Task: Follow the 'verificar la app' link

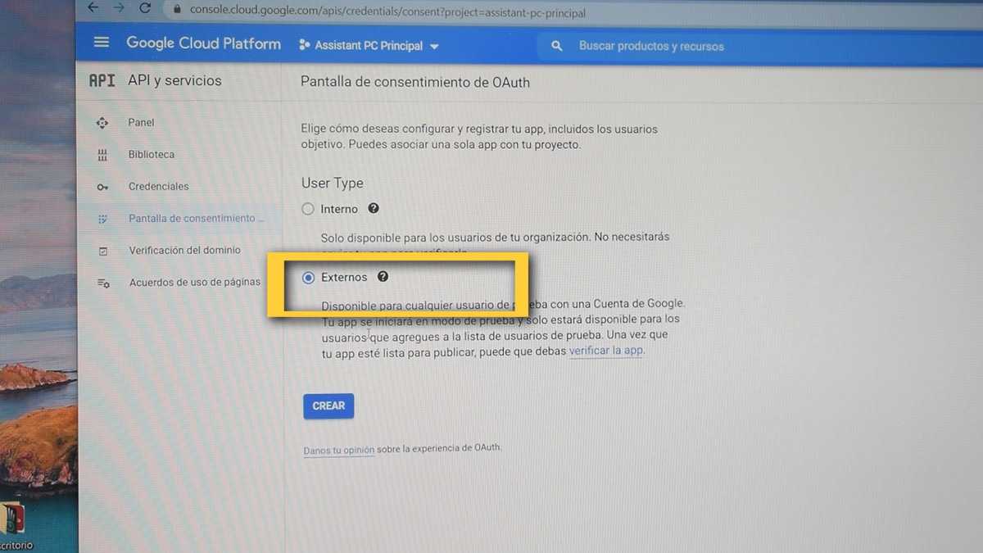Action: [606, 351]
